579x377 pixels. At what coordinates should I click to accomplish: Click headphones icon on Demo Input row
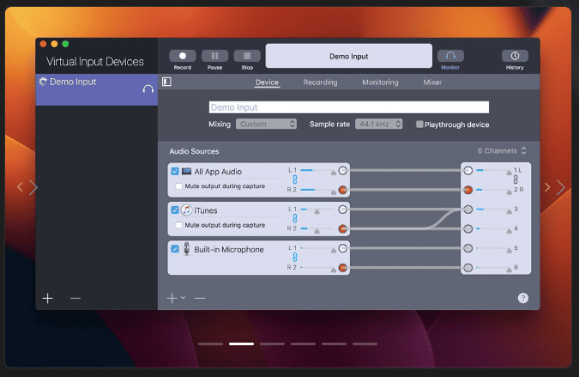(x=148, y=89)
